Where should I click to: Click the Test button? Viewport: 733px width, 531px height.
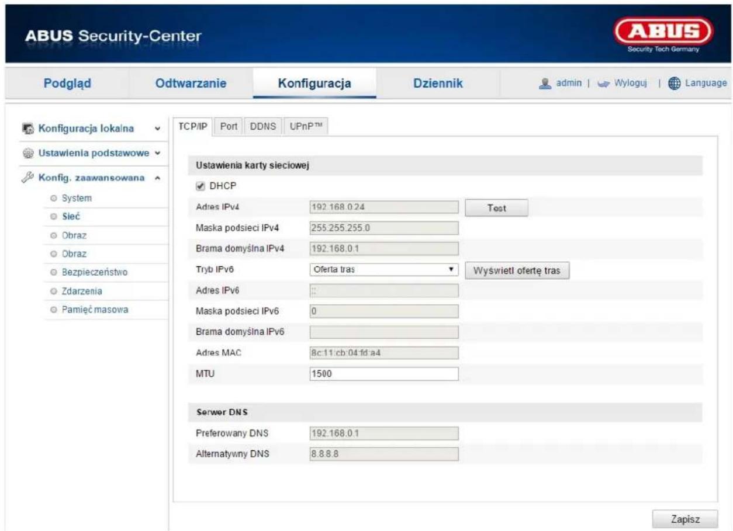(x=497, y=208)
